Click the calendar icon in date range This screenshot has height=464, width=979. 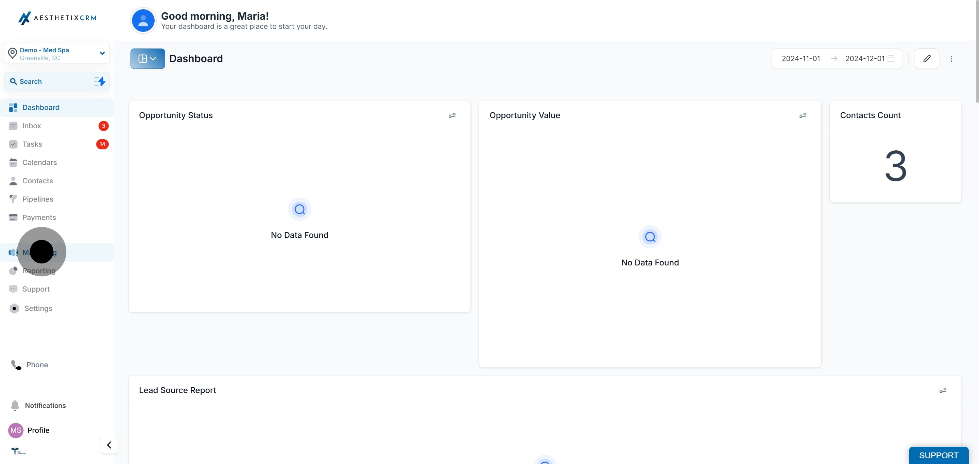click(x=891, y=58)
